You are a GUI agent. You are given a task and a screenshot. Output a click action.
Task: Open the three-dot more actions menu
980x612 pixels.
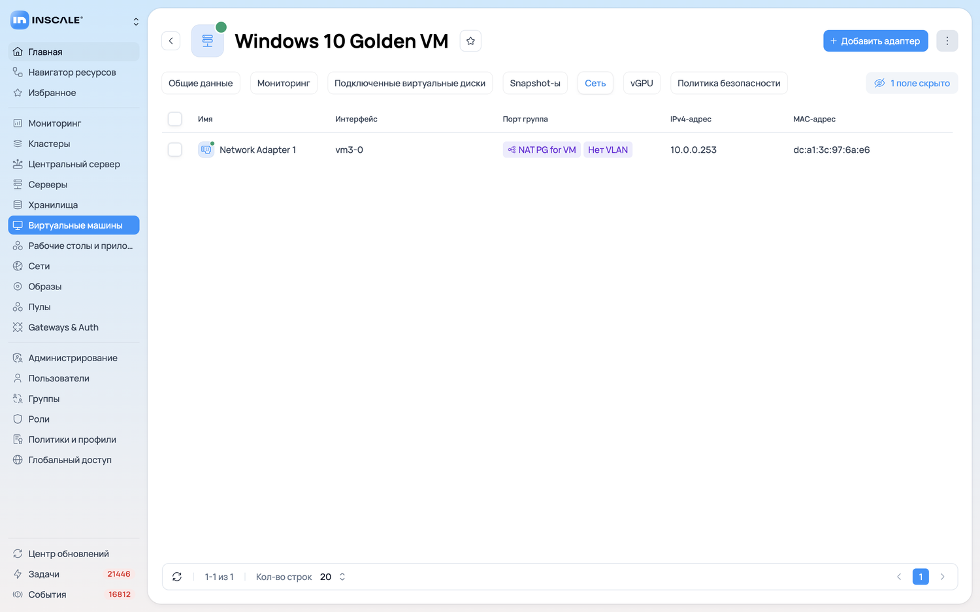947,40
